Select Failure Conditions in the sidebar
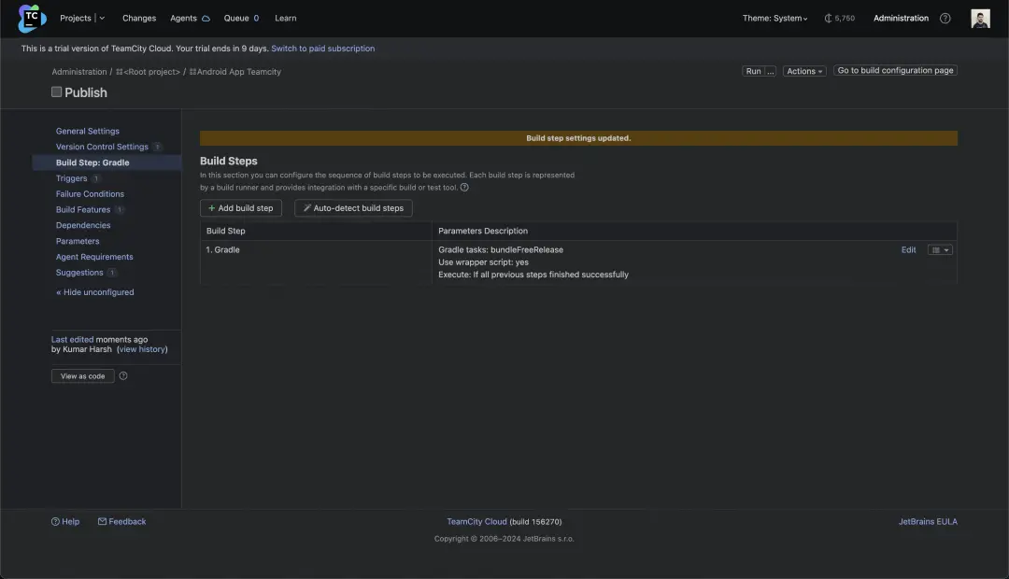This screenshot has width=1009, height=579. (90, 194)
